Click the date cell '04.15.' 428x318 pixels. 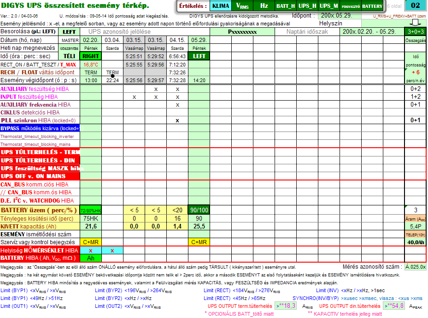(x=177, y=40)
